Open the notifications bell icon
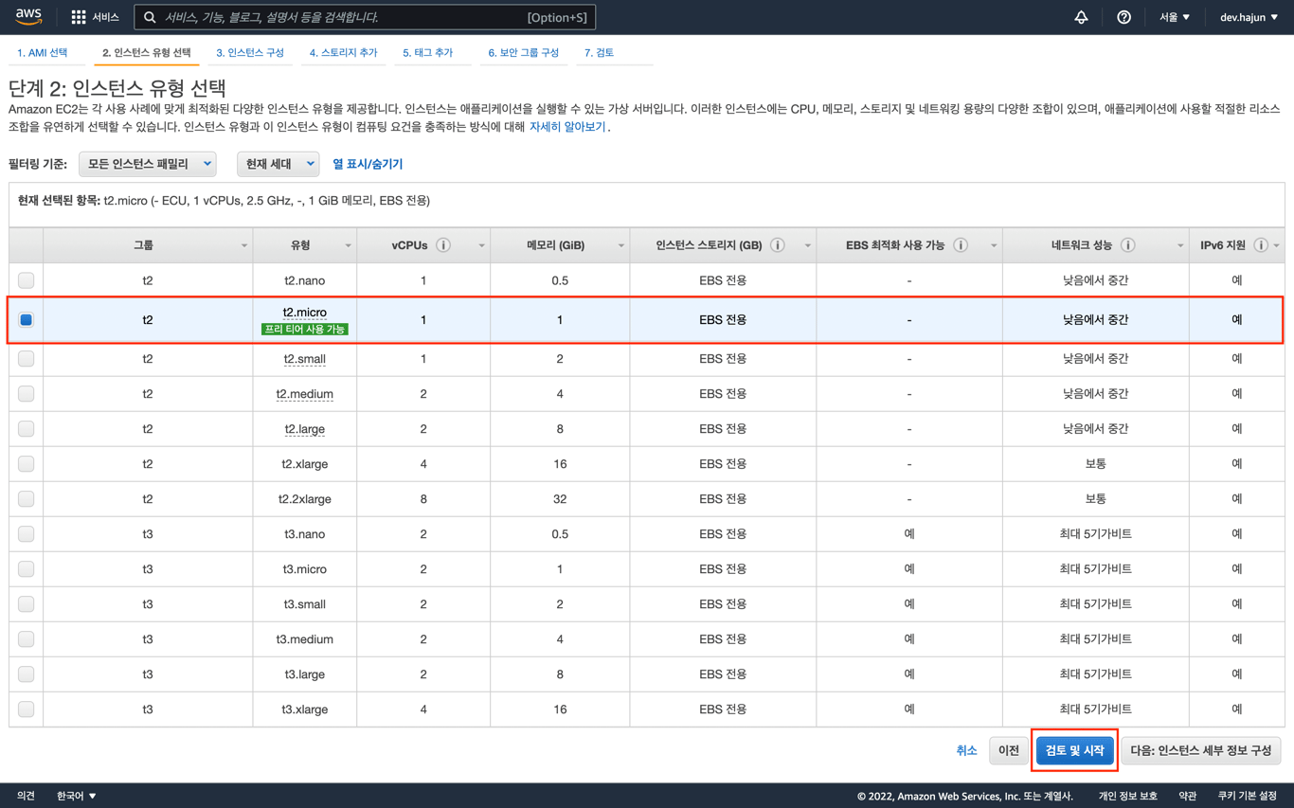This screenshot has height=808, width=1294. coord(1081,17)
